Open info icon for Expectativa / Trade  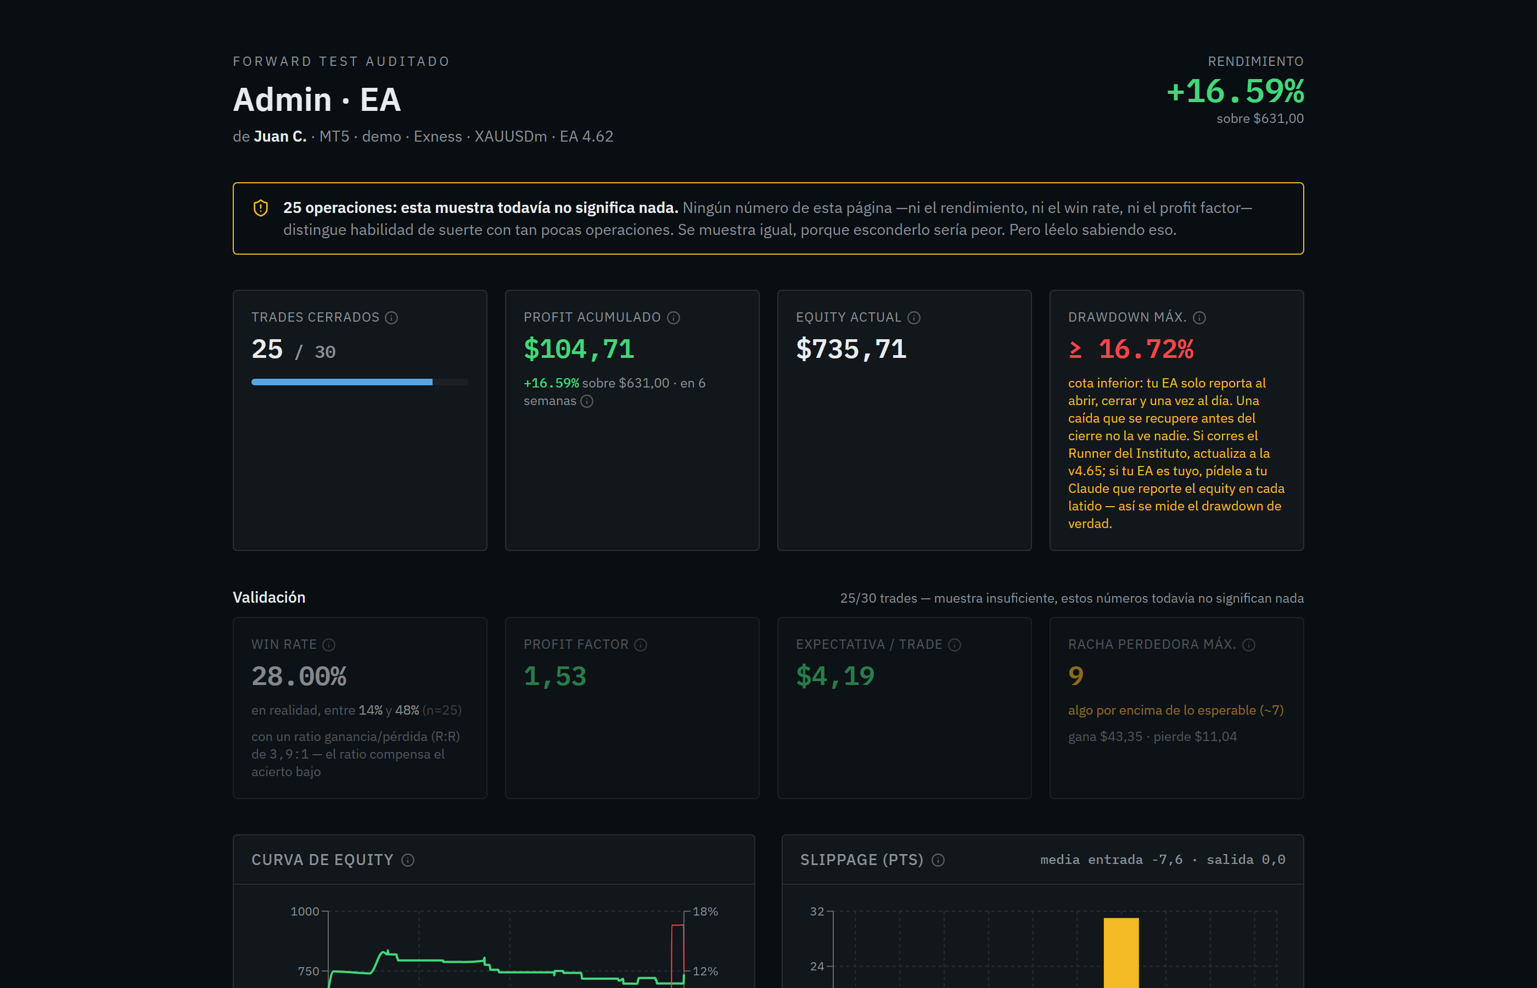[955, 645]
